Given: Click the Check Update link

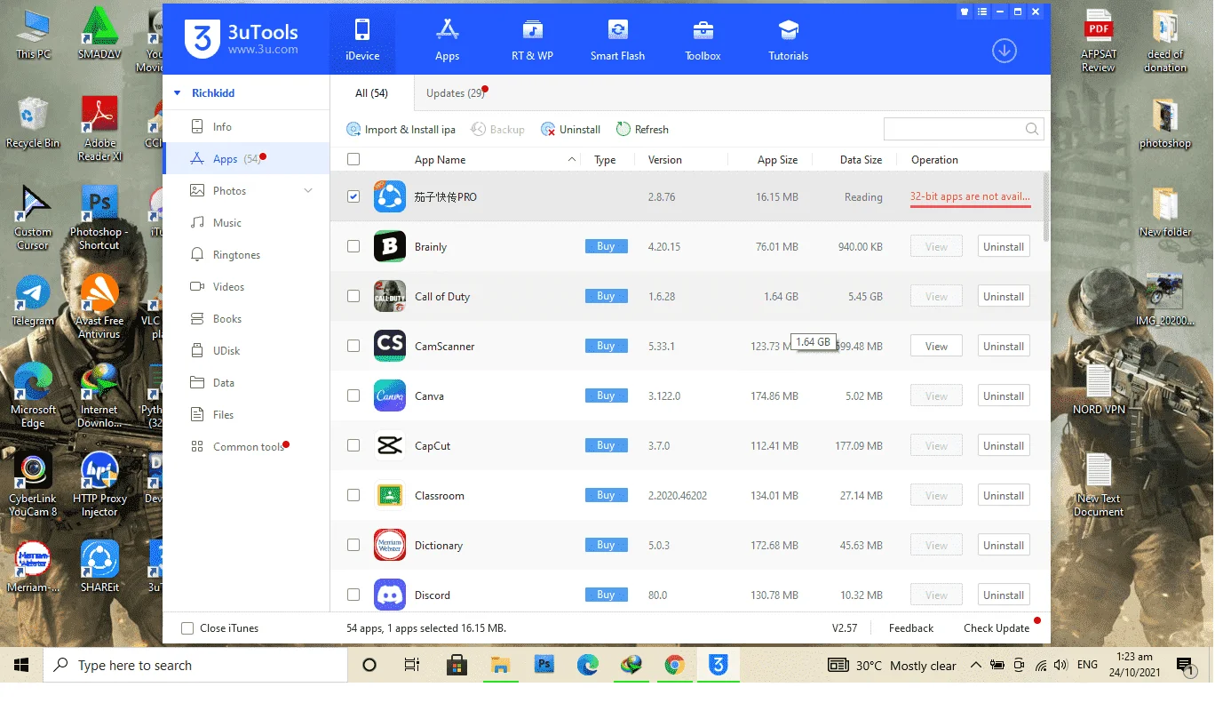Looking at the screenshot, I should 996,627.
